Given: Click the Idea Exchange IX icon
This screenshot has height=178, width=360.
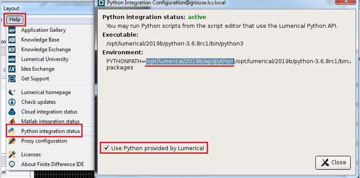Looking at the screenshot, I should coord(12,69).
